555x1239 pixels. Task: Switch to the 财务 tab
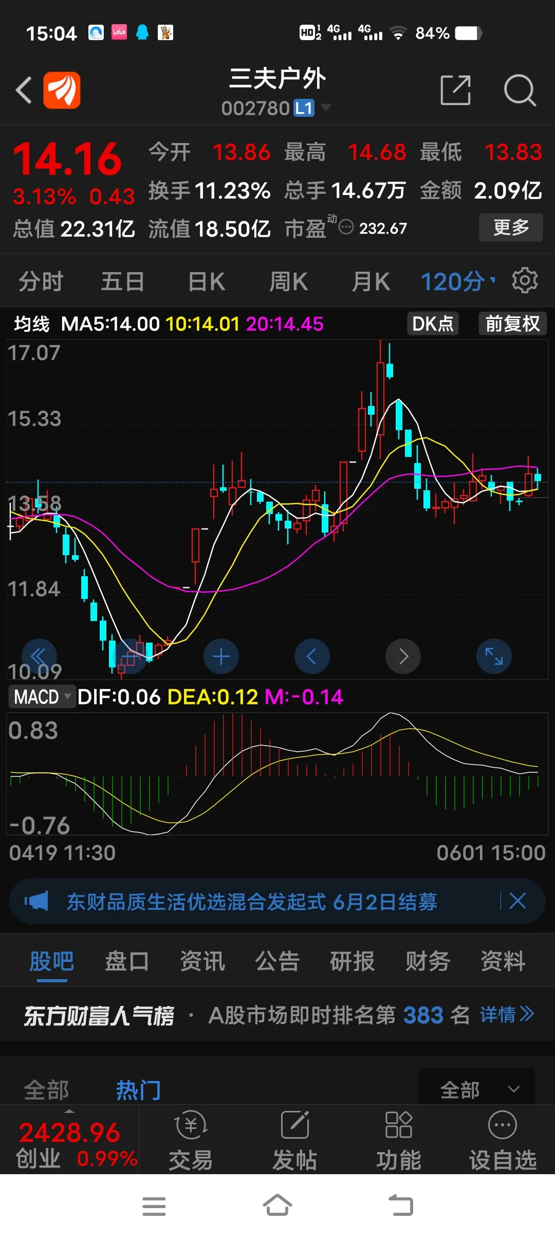(428, 961)
